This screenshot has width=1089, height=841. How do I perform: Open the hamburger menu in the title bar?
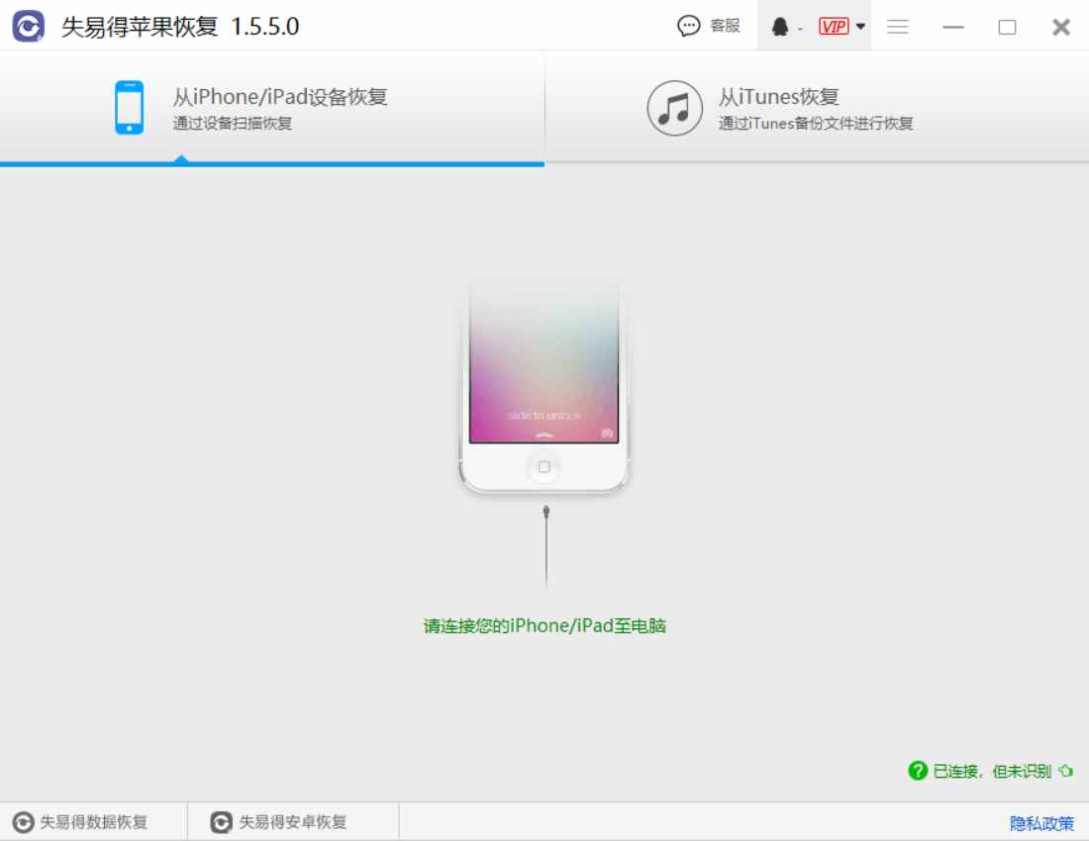[x=897, y=27]
